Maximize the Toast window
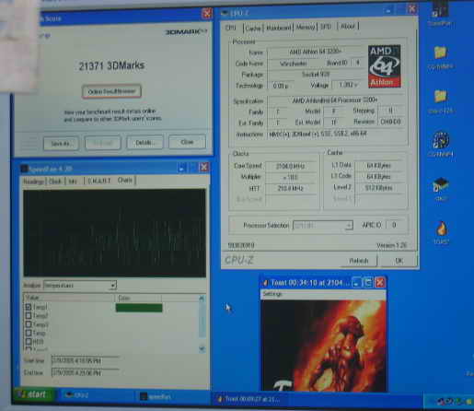The image size is (474, 411). coord(368,282)
